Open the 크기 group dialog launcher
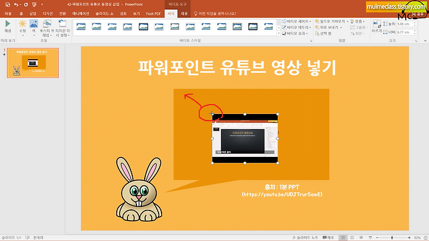 click(x=416, y=41)
